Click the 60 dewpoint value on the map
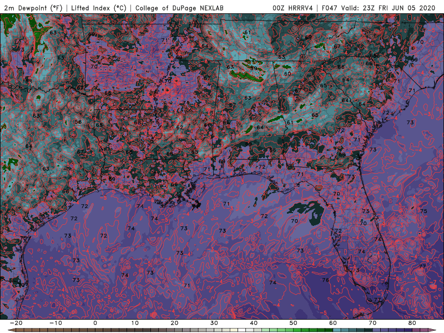The width and height of the screenshot is (444, 333). point(287,74)
